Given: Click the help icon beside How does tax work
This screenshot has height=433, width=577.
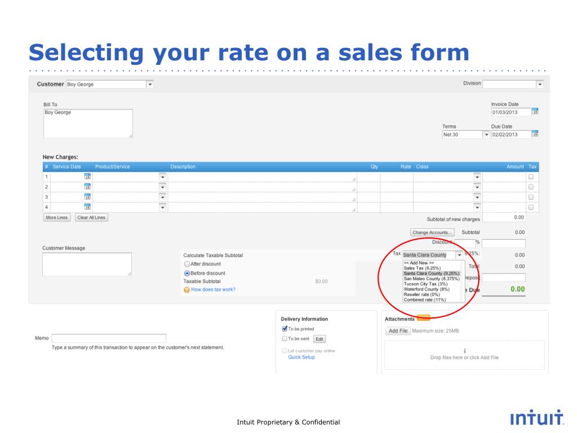Looking at the screenshot, I should coord(187,290).
